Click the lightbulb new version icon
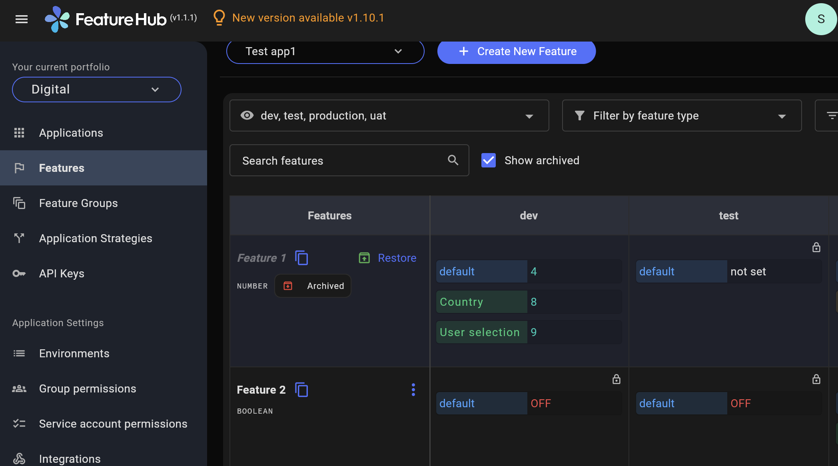The width and height of the screenshot is (838, 466). pos(219,18)
